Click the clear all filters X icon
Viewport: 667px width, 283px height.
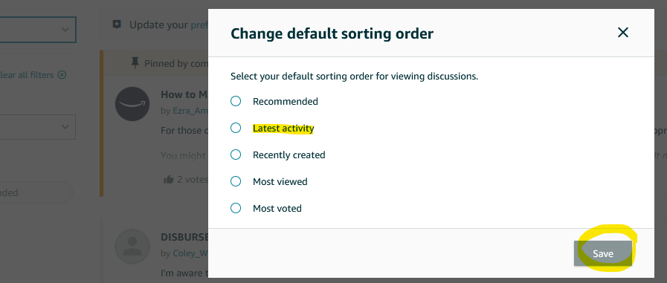point(62,75)
